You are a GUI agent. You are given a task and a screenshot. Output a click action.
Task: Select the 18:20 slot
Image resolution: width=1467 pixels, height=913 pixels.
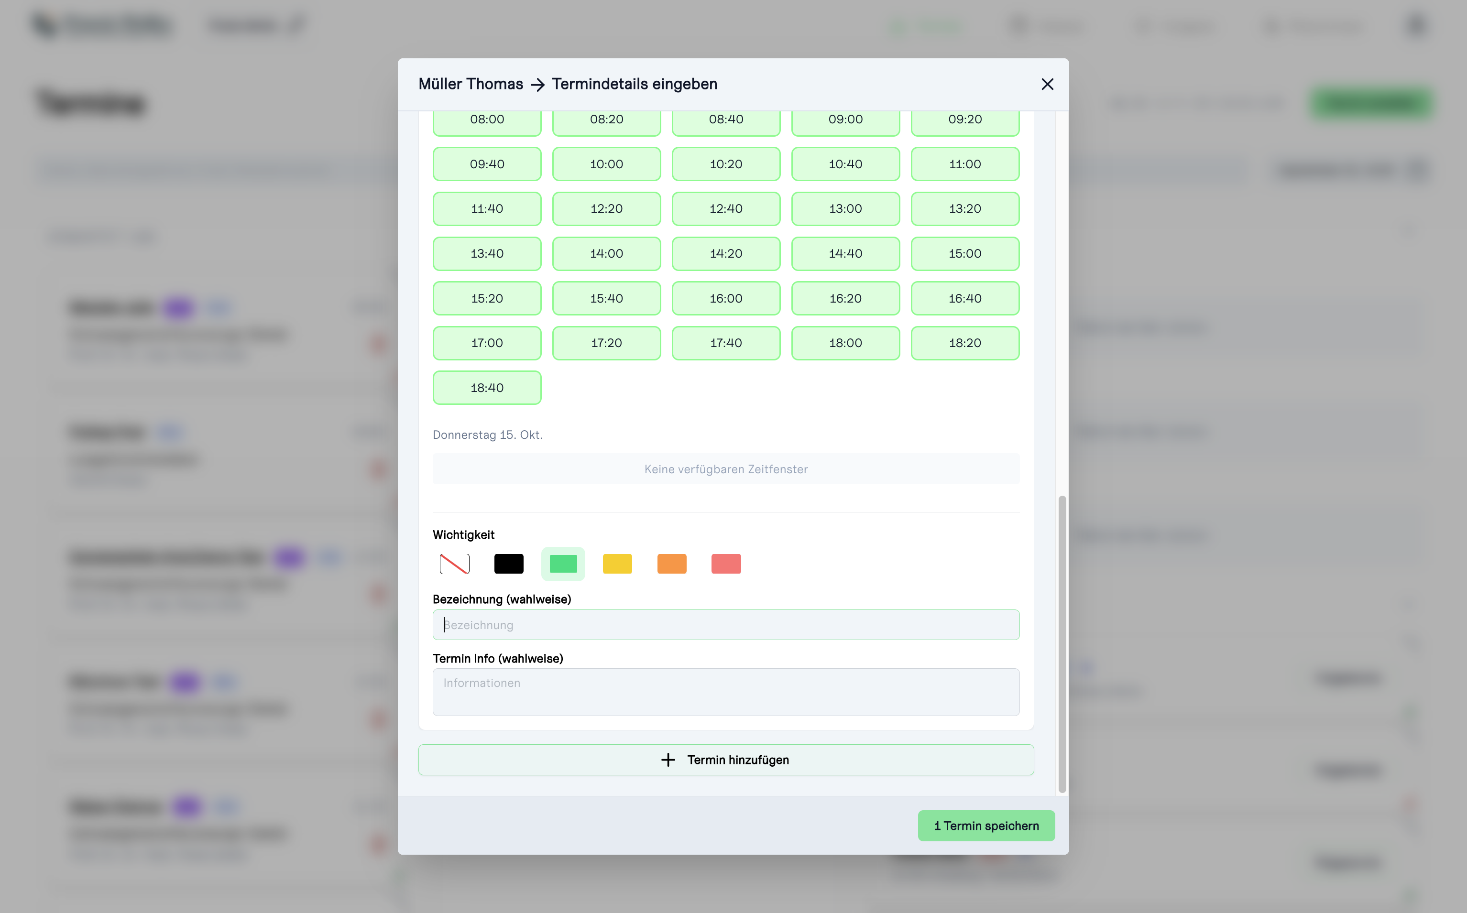(x=965, y=343)
